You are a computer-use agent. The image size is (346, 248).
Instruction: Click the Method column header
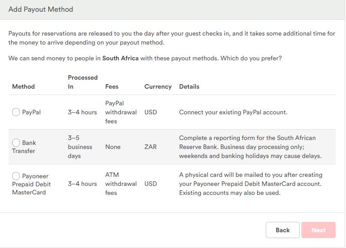tap(23, 86)
